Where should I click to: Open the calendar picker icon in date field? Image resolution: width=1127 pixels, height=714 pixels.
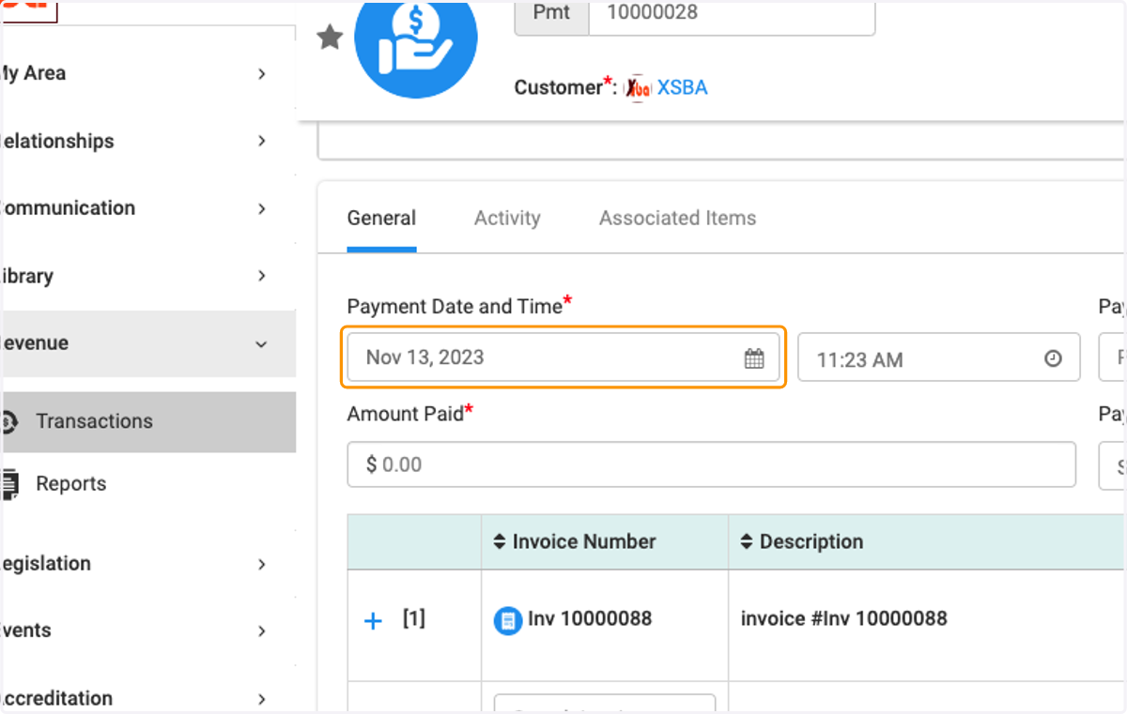pos(754,358)
